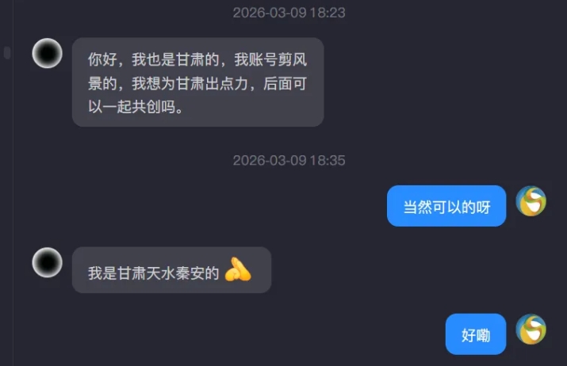Screen dimensions: 567x366
Task: Click the colorful avatar next to 好嘞
Action: (x=531, y=329)
